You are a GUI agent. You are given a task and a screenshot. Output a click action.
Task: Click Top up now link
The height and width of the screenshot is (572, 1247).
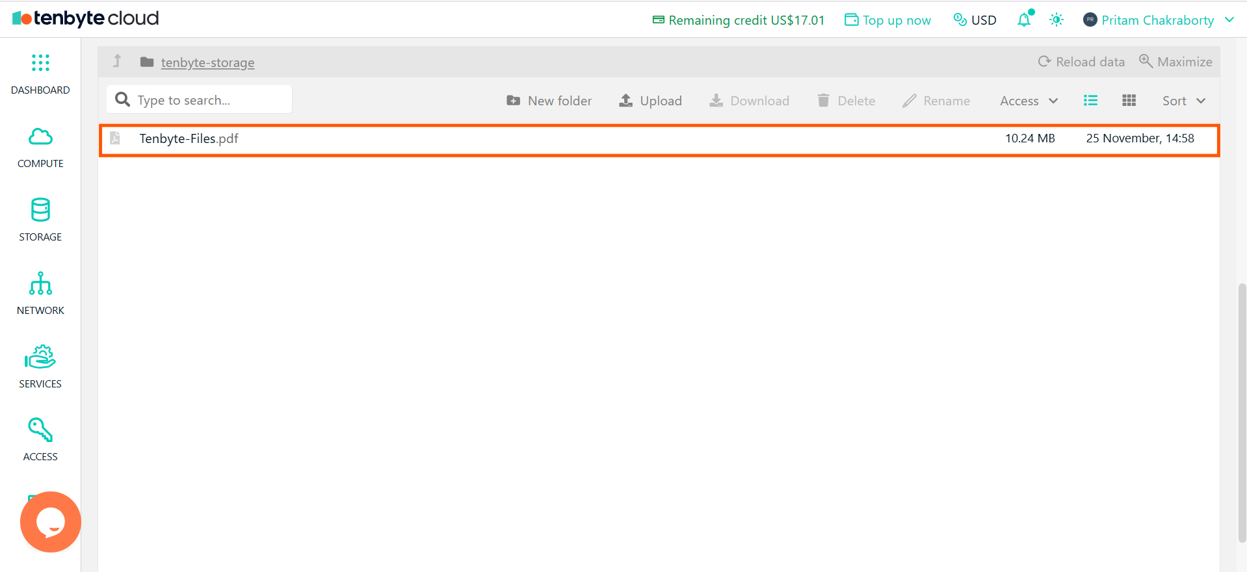[x=887, y=20]
